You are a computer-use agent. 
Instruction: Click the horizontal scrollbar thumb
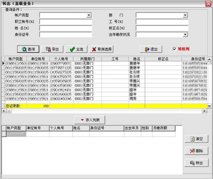tap(9, 111)
